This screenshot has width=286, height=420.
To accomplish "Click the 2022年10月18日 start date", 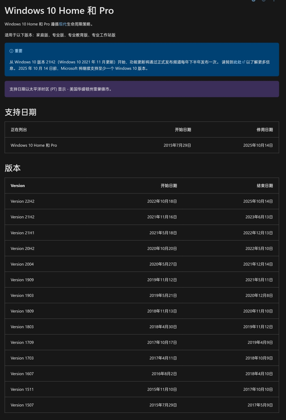I will [162, 201].
